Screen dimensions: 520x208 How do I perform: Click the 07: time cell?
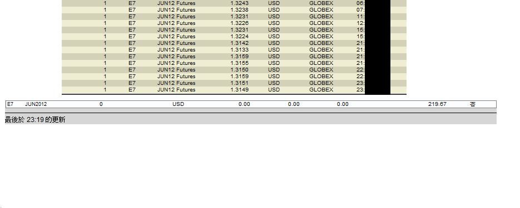(360, 10)
